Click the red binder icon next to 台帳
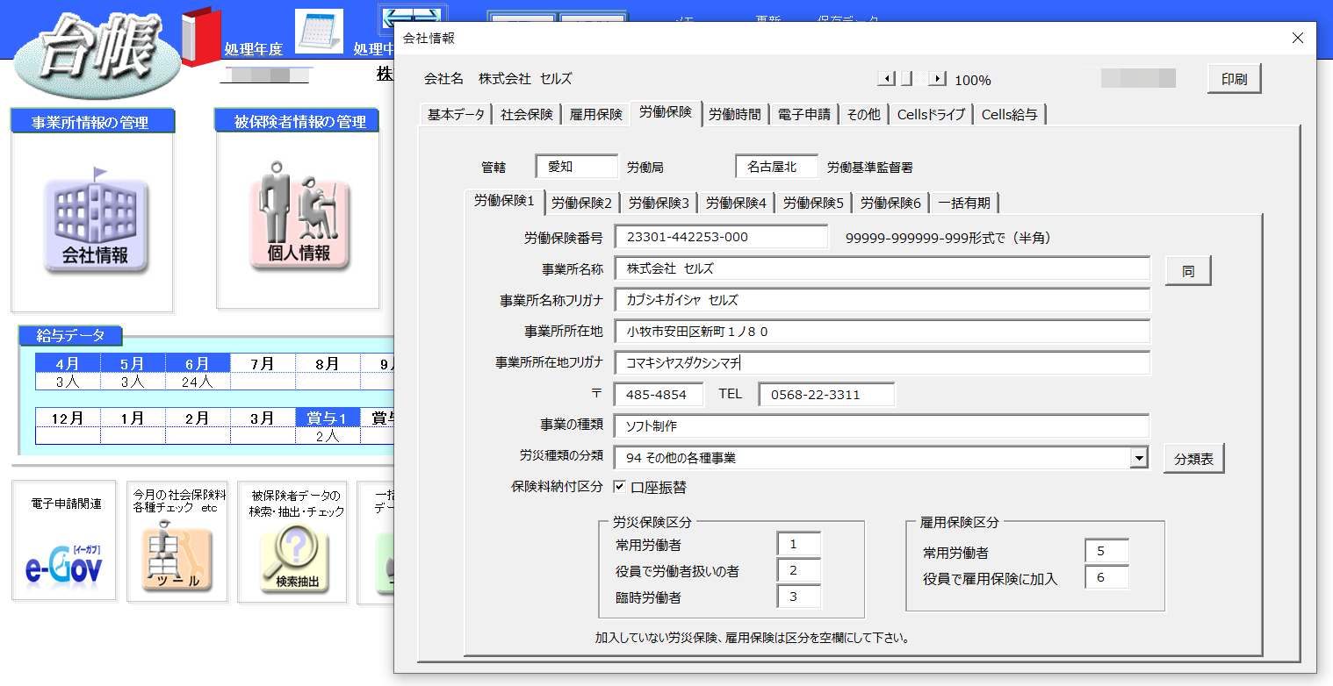 [201, 36]
